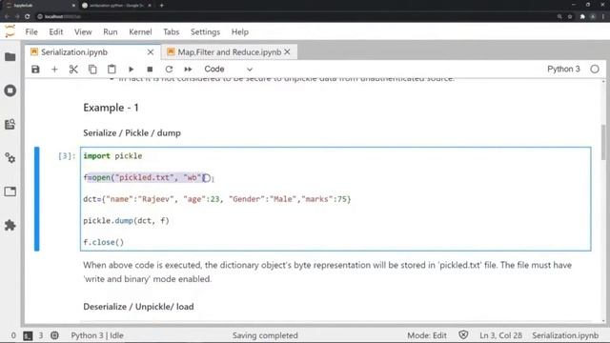This screenshot has width=610, height=343.
Task: Click the Deserialize / Unpickle/ load heading
Action: coord(138,307)
